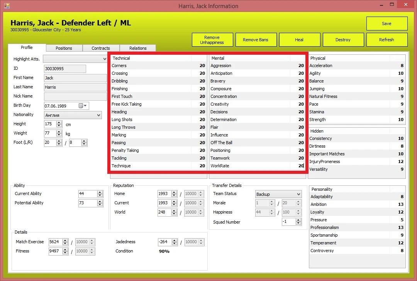Destroy the player record
The image size is (417, 281).
pyautogui.click(x=343, y=39)
